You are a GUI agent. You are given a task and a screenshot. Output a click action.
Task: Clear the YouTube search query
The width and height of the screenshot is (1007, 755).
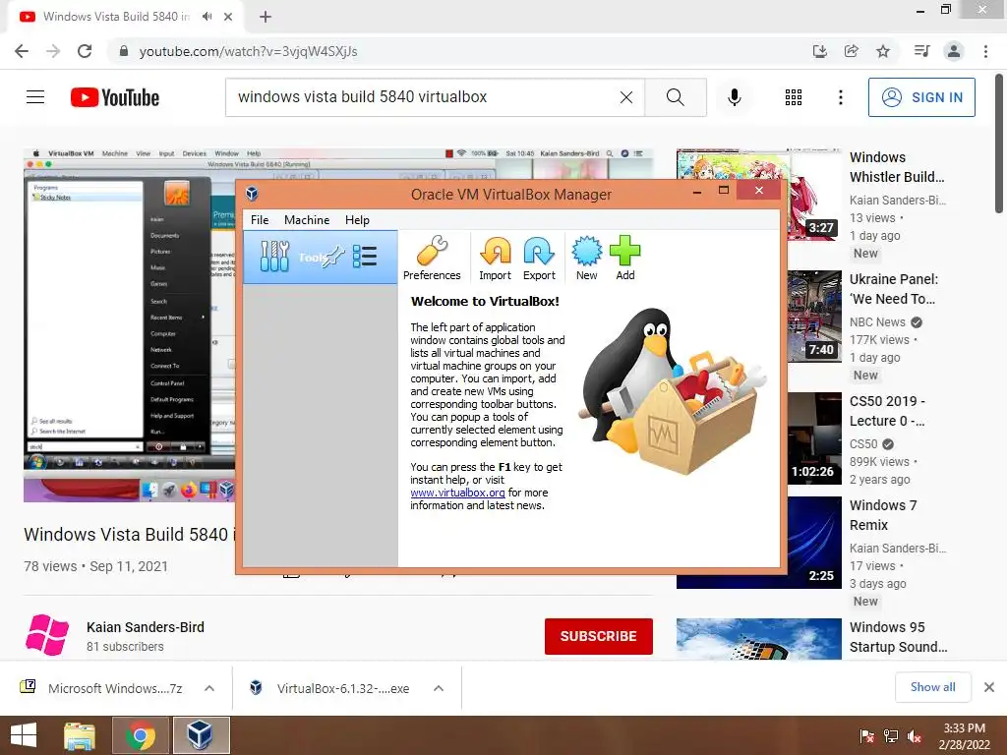(x=626, y=97)
